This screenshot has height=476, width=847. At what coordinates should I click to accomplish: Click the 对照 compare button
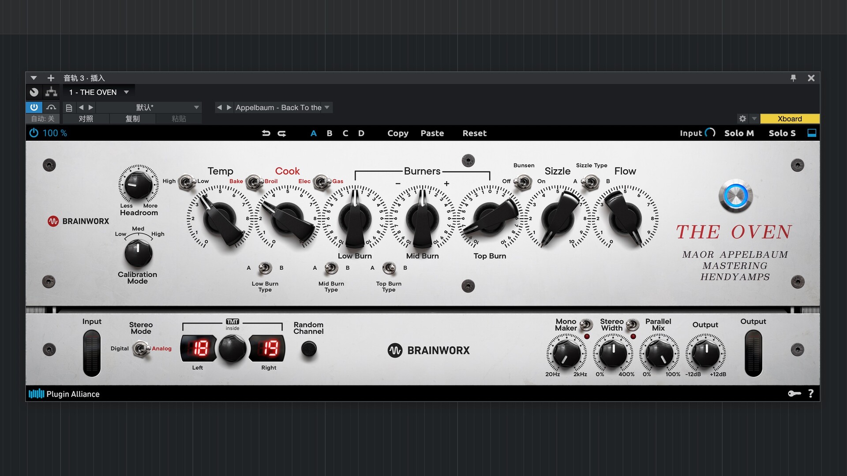(x=86, y=119)
